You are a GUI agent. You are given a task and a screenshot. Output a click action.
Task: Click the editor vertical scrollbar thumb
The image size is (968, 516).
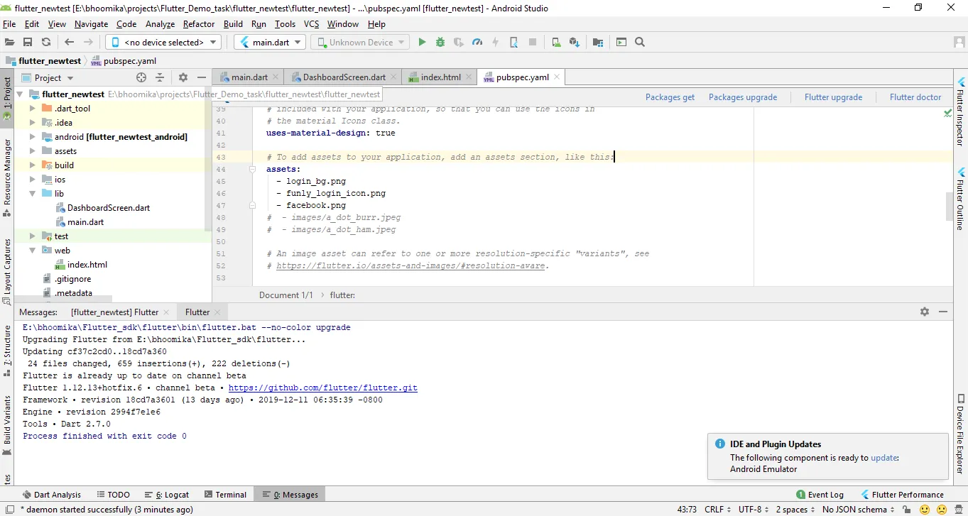coord(949,207)
